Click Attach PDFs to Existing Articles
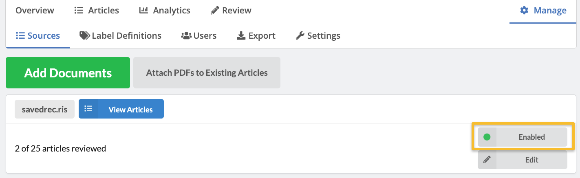Screen dimensions: 580x178 pyautogui.click(x=207, y=73)
